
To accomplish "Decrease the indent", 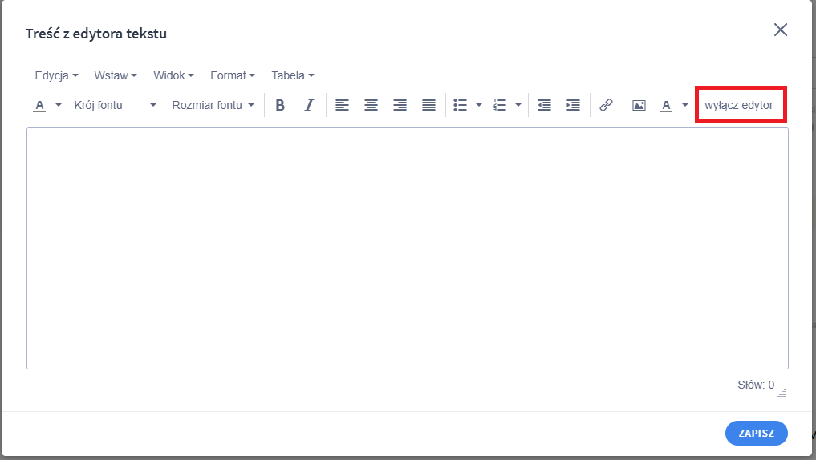I will click(x=544, y=105).
